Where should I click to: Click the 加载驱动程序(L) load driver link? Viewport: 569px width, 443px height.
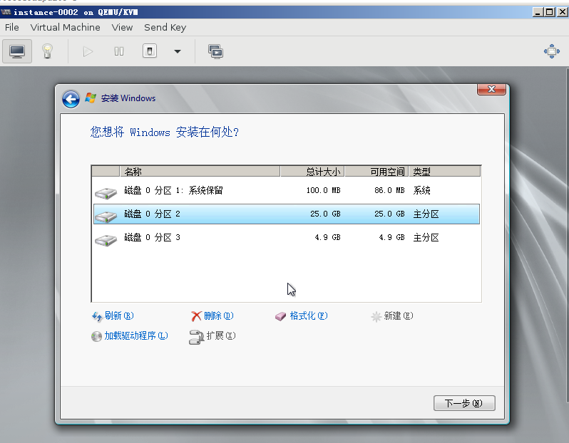tap(136, 335)
